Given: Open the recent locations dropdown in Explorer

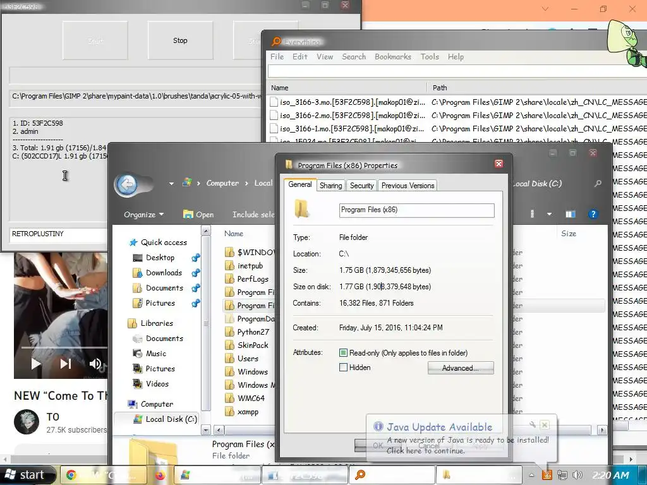Looking at the screenshot, I should point(171,184).
